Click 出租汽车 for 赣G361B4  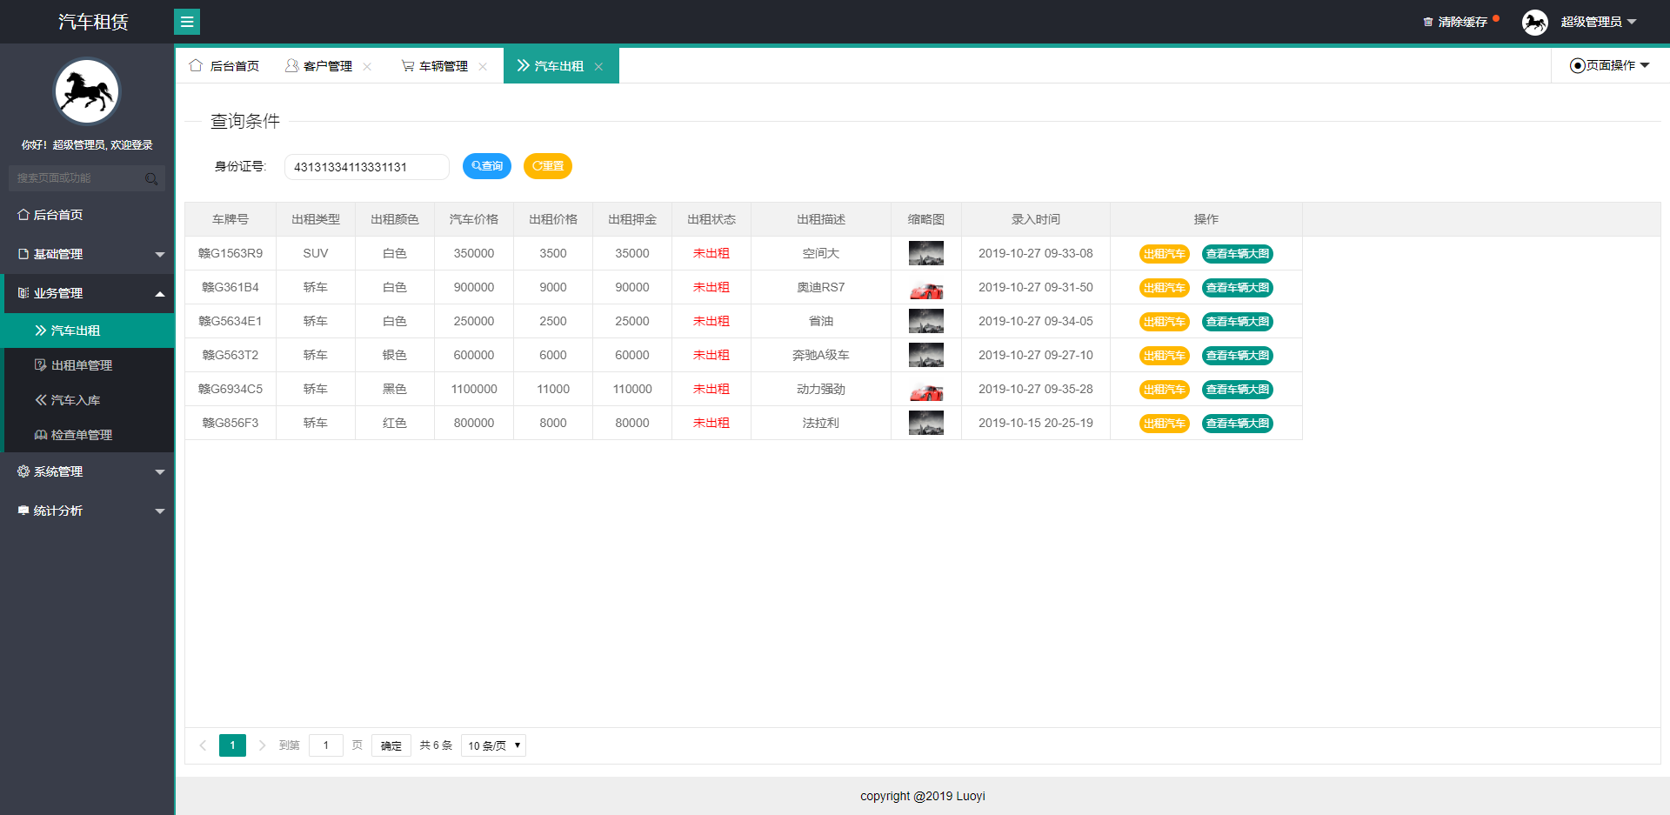(1165, 288)
